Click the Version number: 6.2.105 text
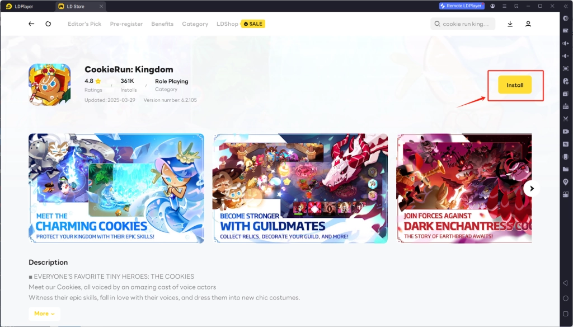573x327 pixels. pos(170,100)
